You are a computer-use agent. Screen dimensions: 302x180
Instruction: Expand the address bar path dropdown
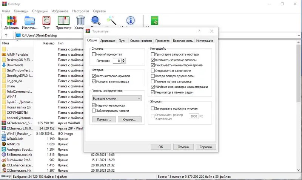coord(299,35)
